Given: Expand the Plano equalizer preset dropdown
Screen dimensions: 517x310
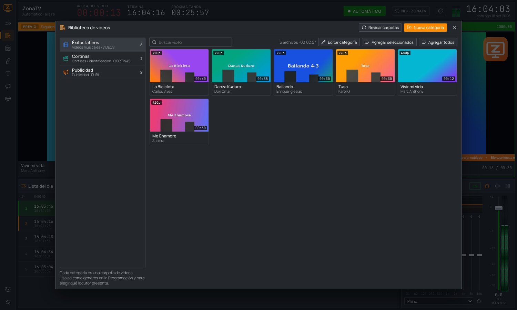Looking at the screenshot, I should click(438, 301).
